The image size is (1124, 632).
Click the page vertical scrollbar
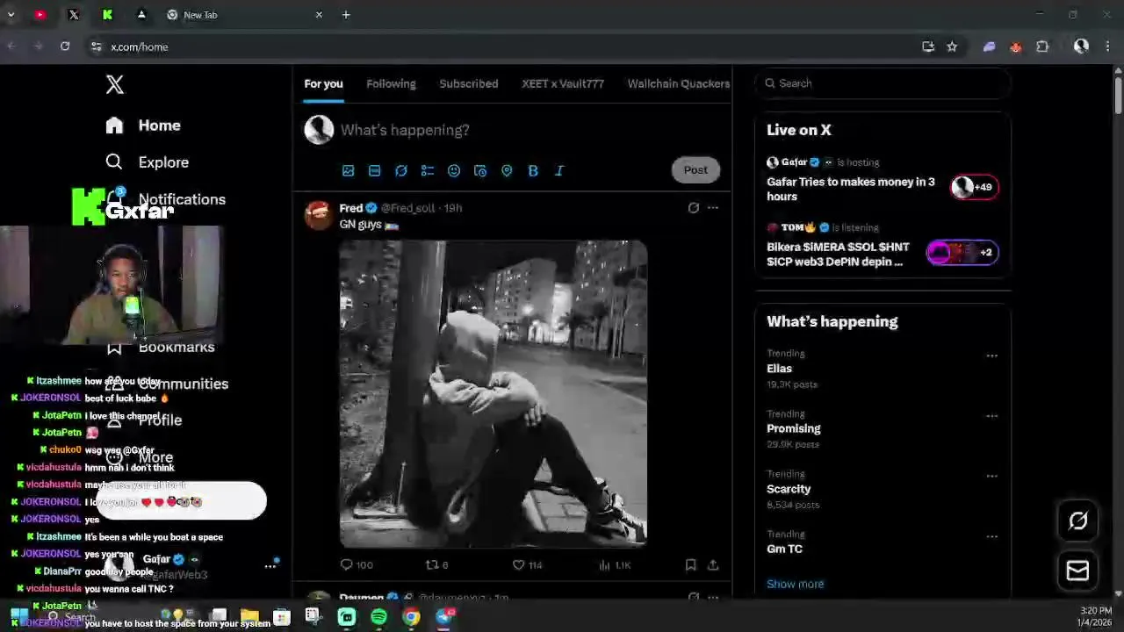pyautogui.click(x=1118, y=97)
